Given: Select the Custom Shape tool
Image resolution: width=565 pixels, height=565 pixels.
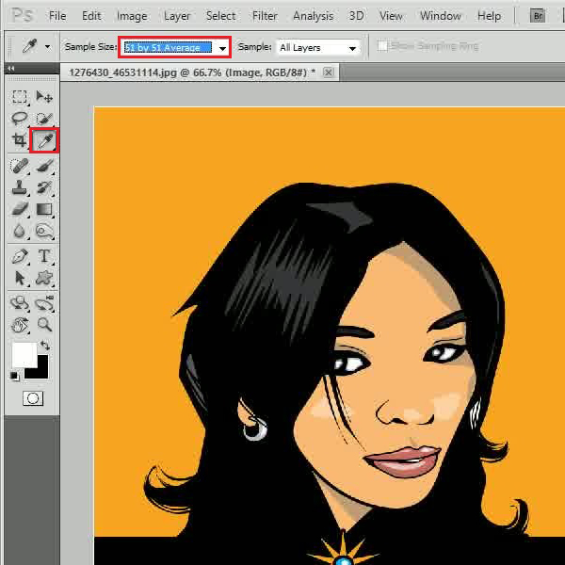Looking at the screenshot, I should (44, 278).
